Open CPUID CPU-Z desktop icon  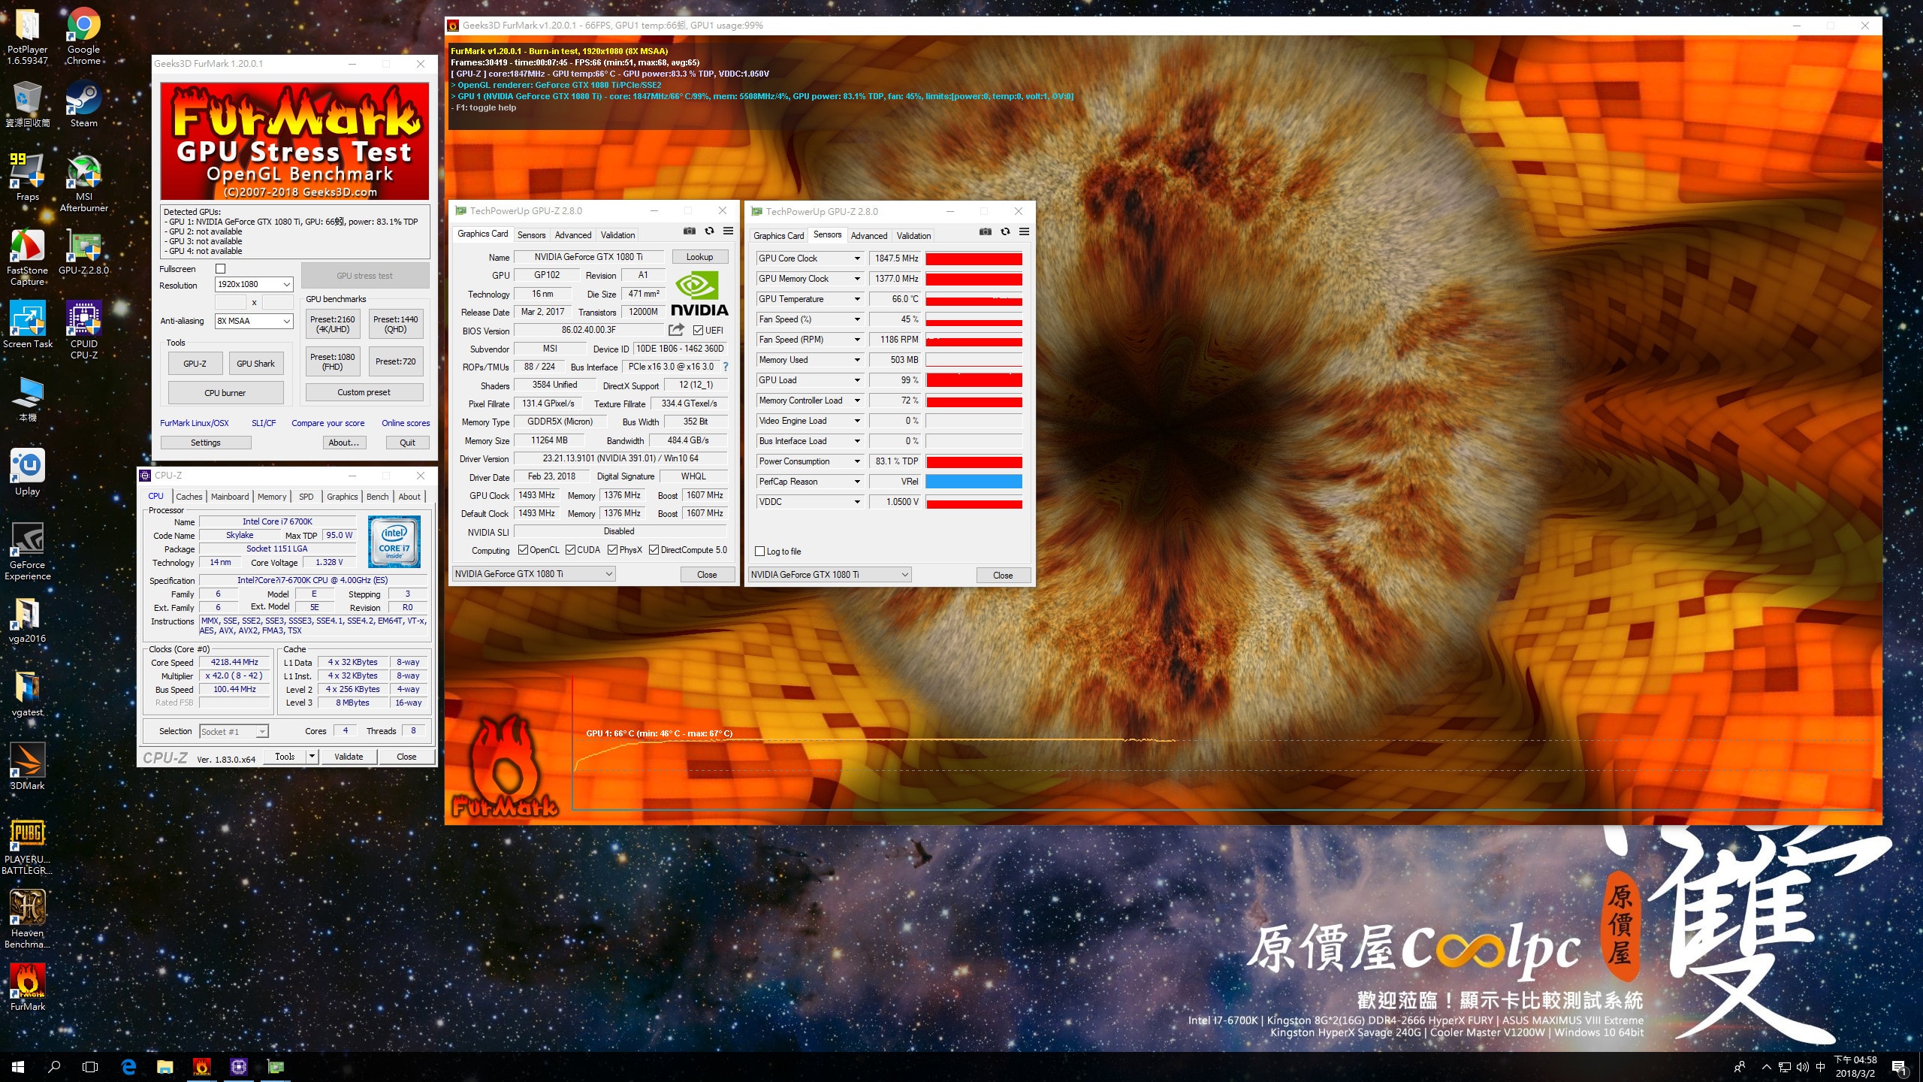coord(83,331)
